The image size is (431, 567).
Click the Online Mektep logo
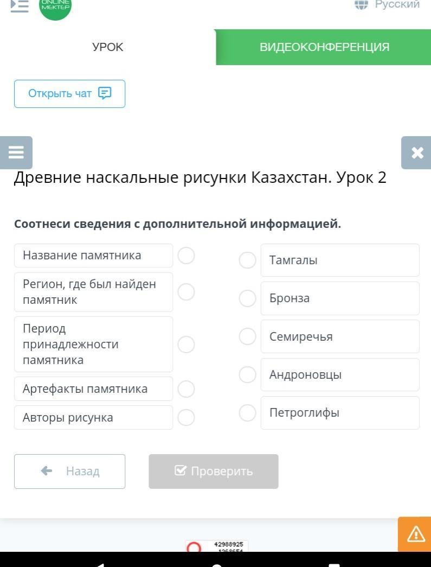(x=55, y=7)
